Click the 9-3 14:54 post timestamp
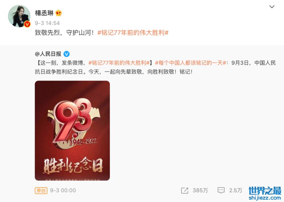Screen dimensions: 284x202 coord(47,23)
